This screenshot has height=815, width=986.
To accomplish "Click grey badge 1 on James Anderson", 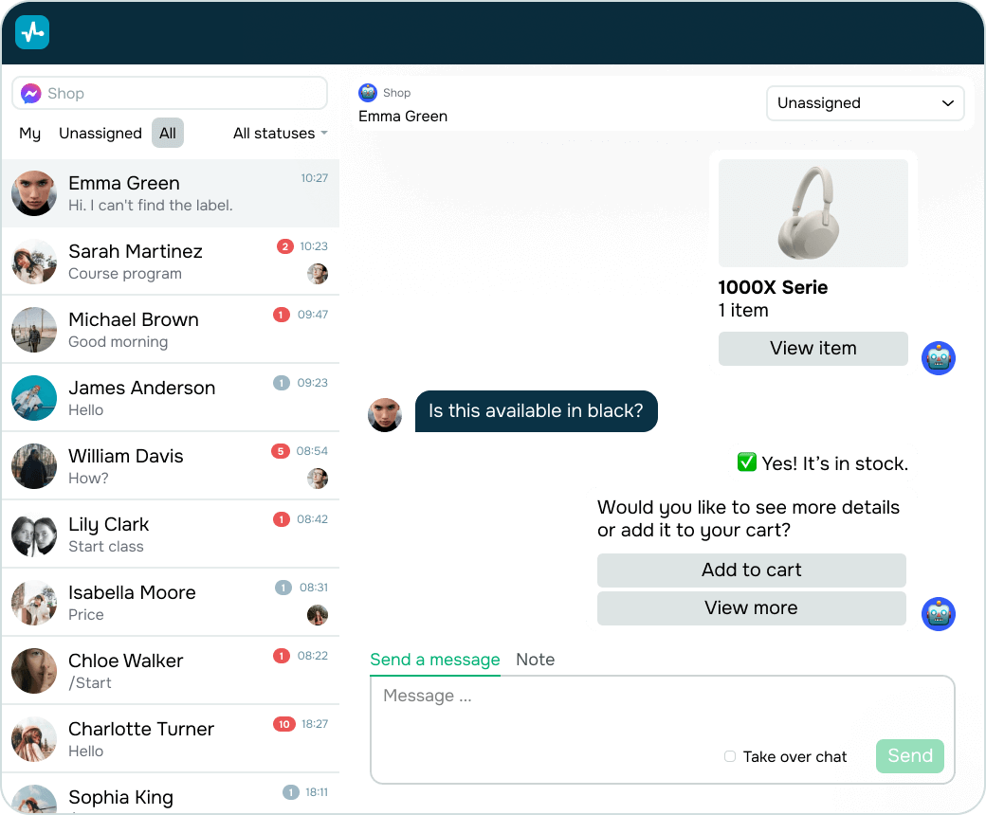I will [281, 383].
